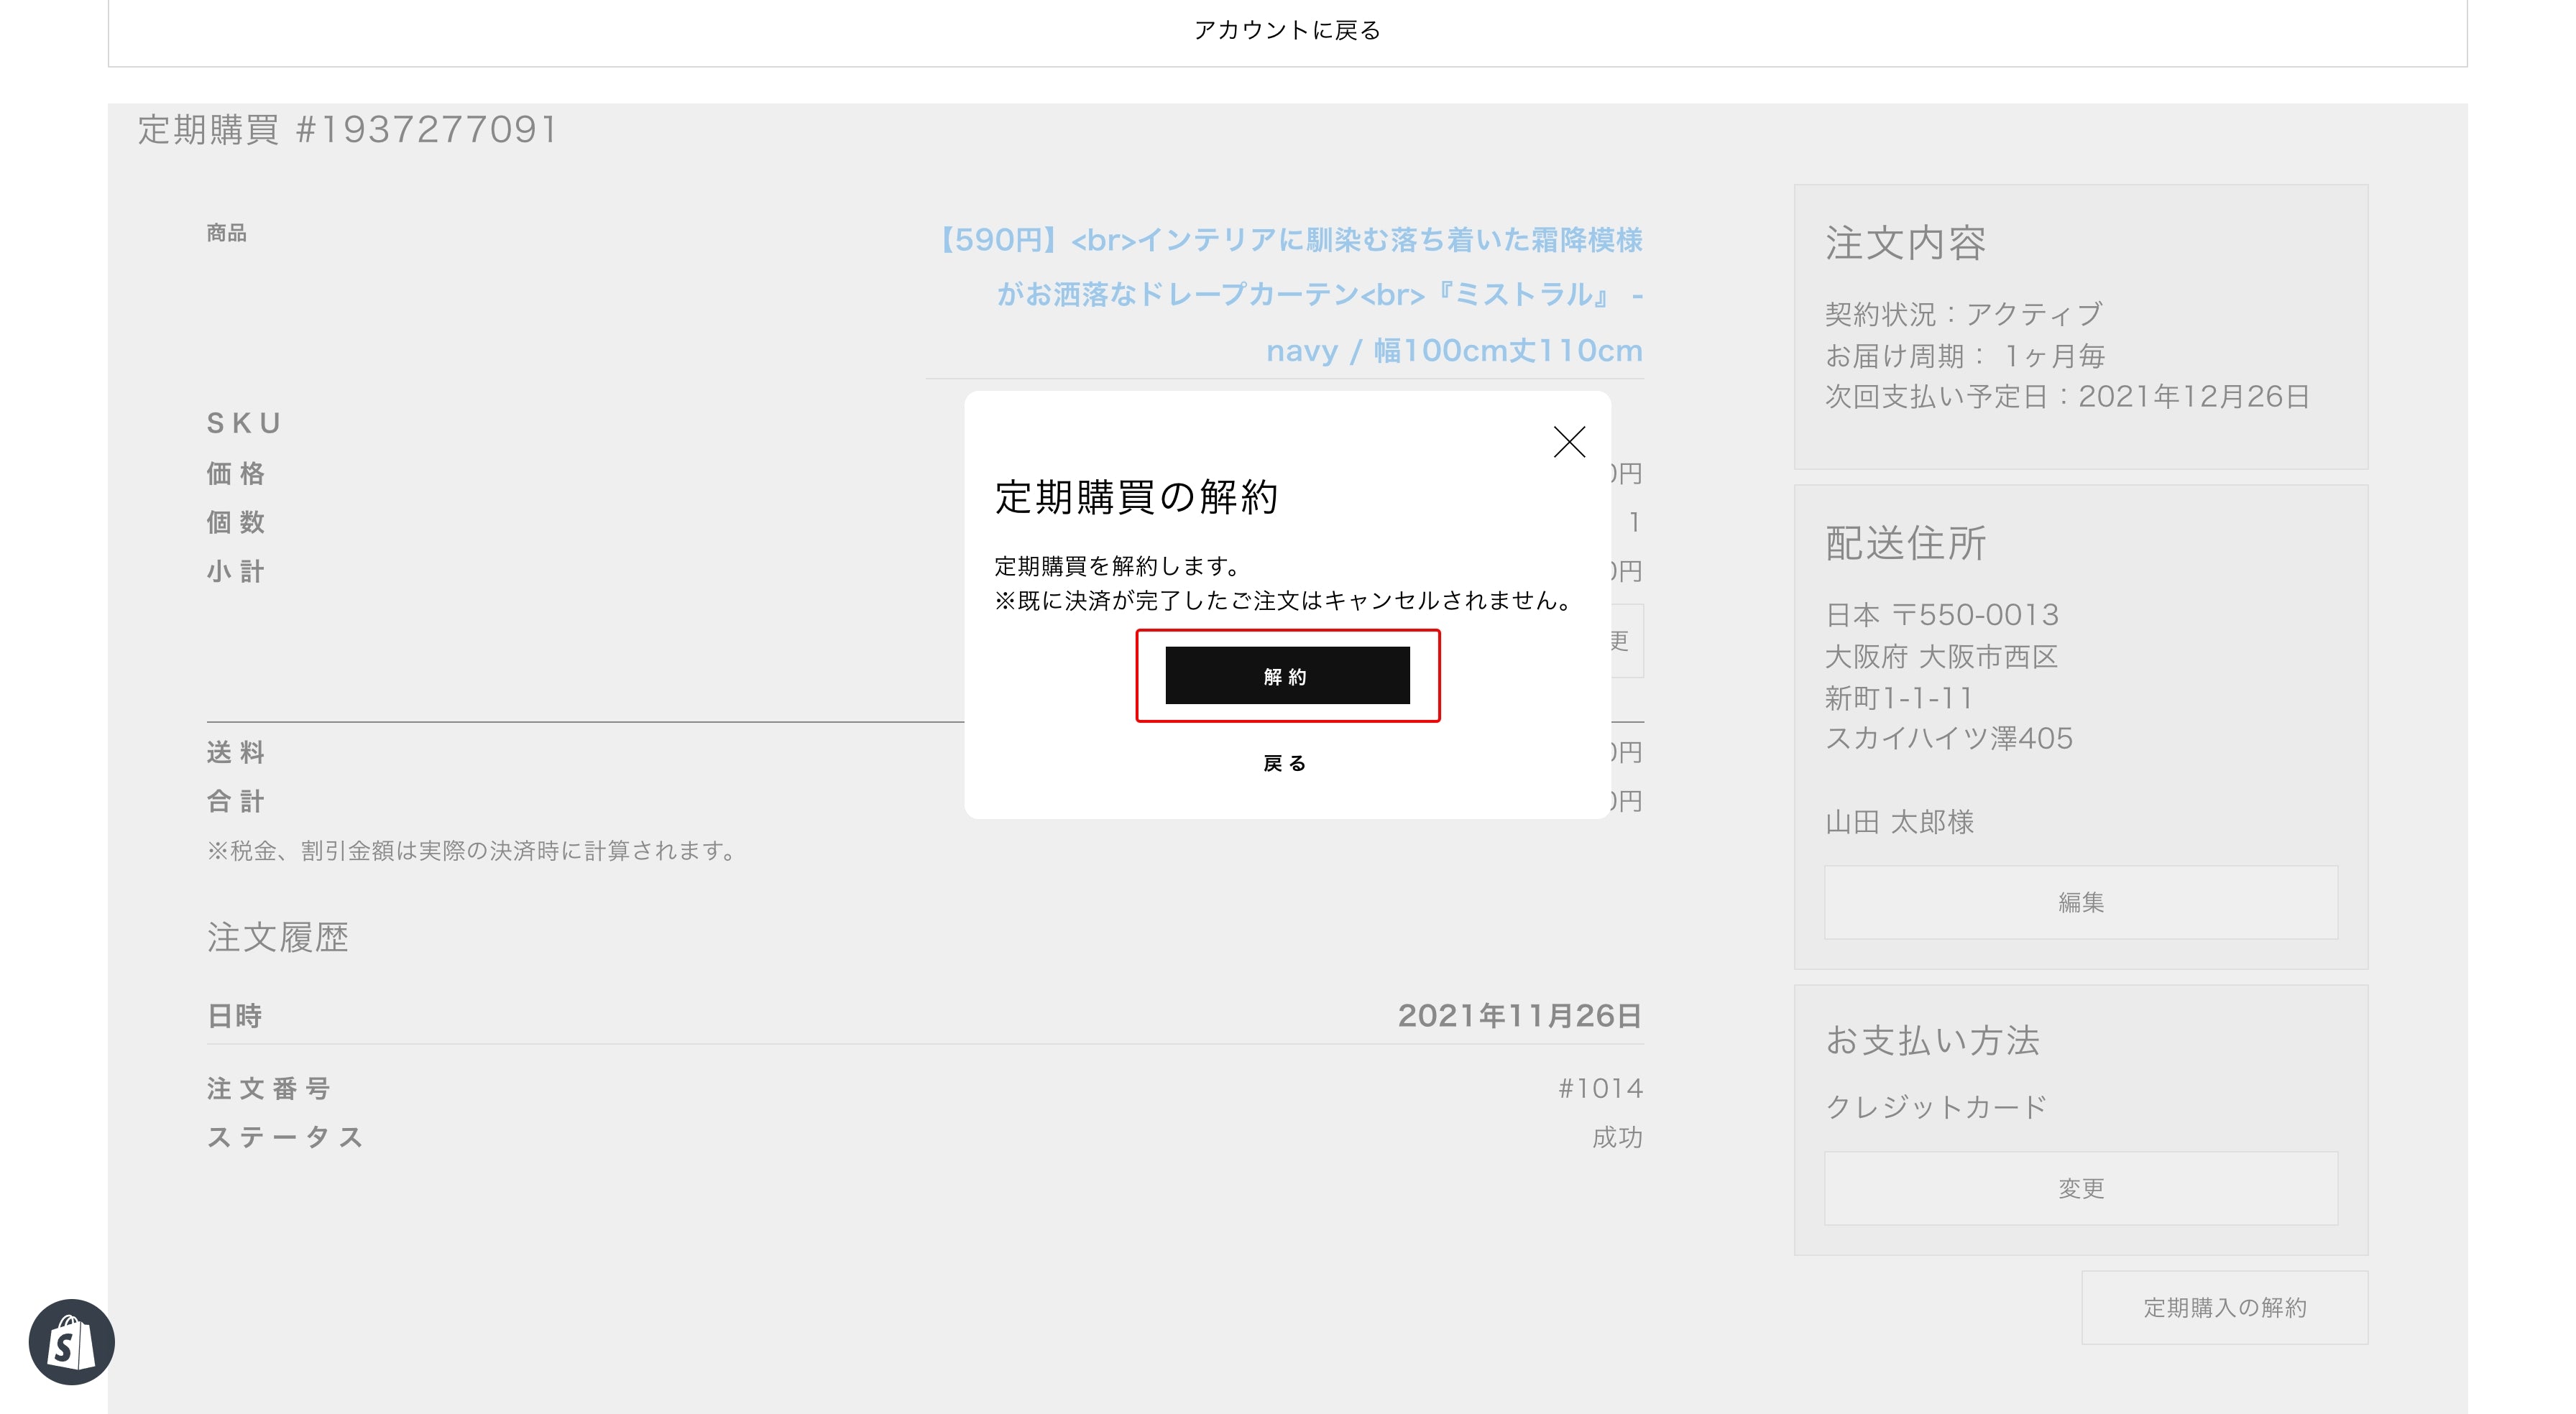This screenshot has height=1414, width=2576.
Task: Click the 契約状況：アクティブ text
Action: coord(1963,314)
